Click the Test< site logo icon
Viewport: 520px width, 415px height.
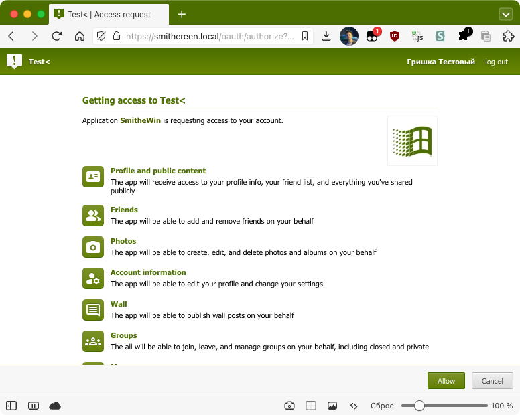coord(14,61)
